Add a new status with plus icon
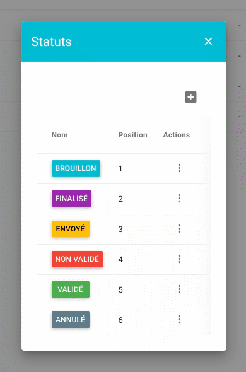The width and height of the screenshot is (246, 372). click(190, 97)
